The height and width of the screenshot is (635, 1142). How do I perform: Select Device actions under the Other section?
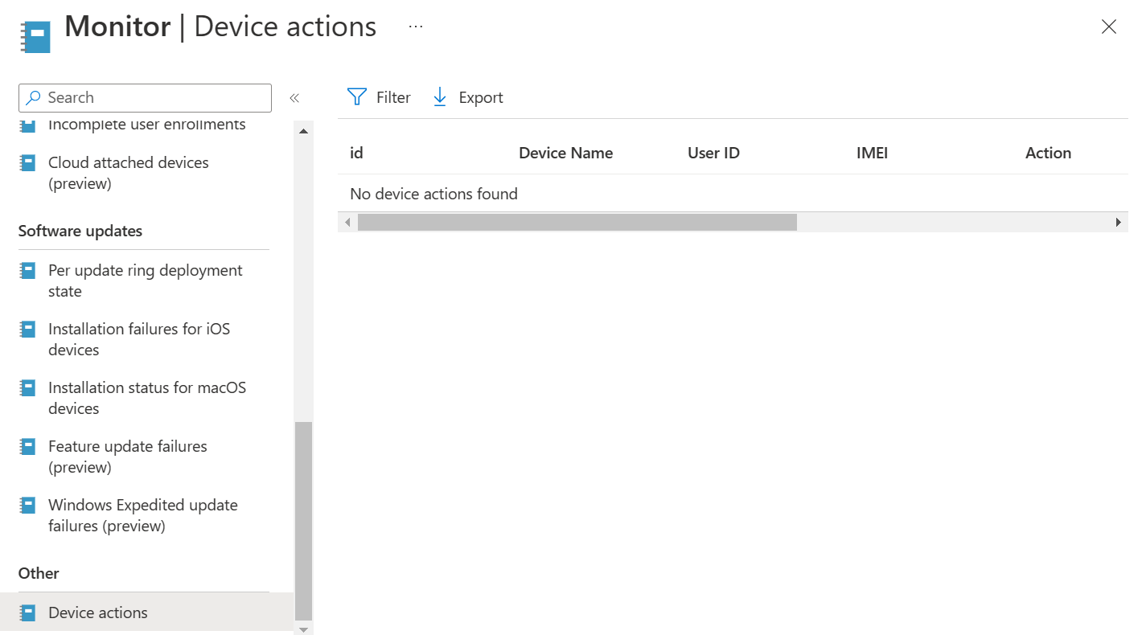97,612
